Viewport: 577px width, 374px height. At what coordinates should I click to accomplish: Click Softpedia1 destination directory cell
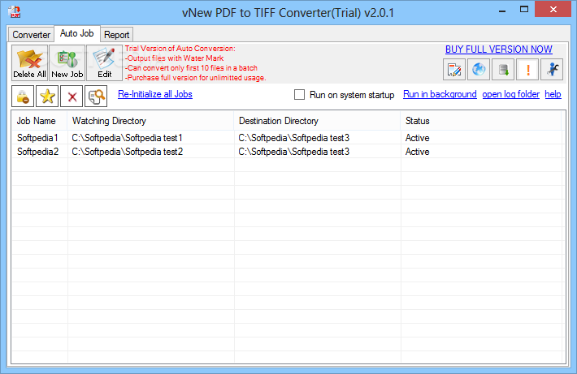pos(293,138)
